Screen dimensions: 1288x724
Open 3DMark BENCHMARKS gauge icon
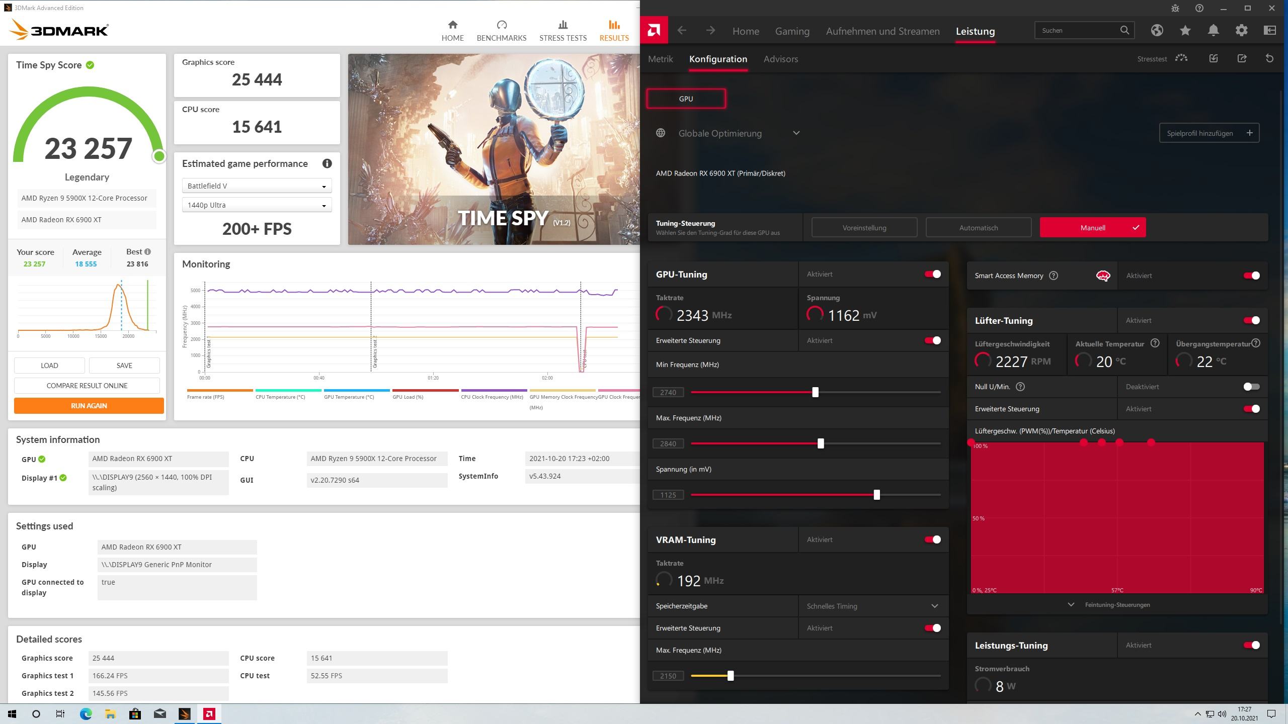click(502, 25)
